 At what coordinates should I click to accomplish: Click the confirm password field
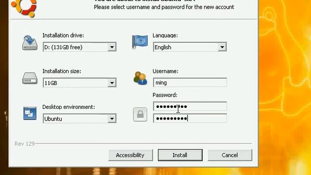[x=190, y=119]
